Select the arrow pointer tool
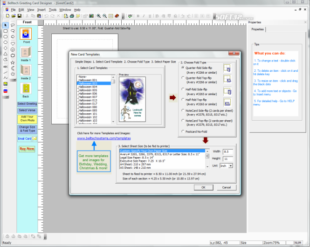 coord(6,25)
